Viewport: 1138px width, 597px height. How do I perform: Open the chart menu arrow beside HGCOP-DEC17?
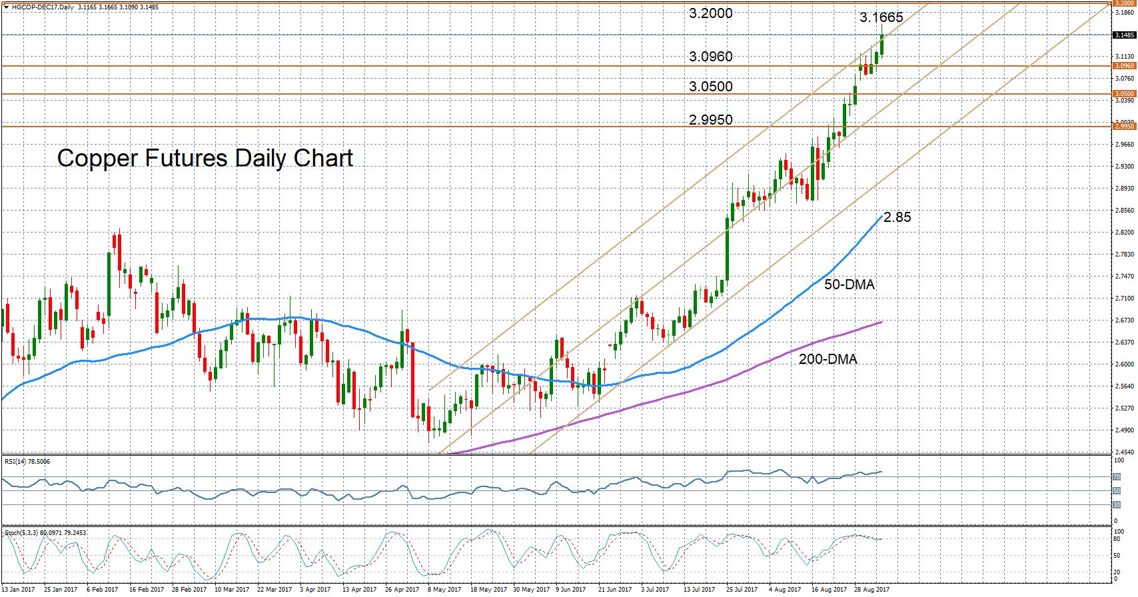click(x=5, y=7)
